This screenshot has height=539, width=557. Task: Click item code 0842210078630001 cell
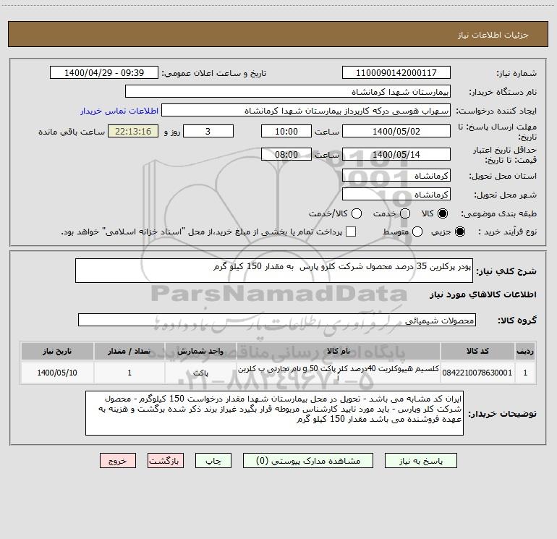tap(477, 373)
